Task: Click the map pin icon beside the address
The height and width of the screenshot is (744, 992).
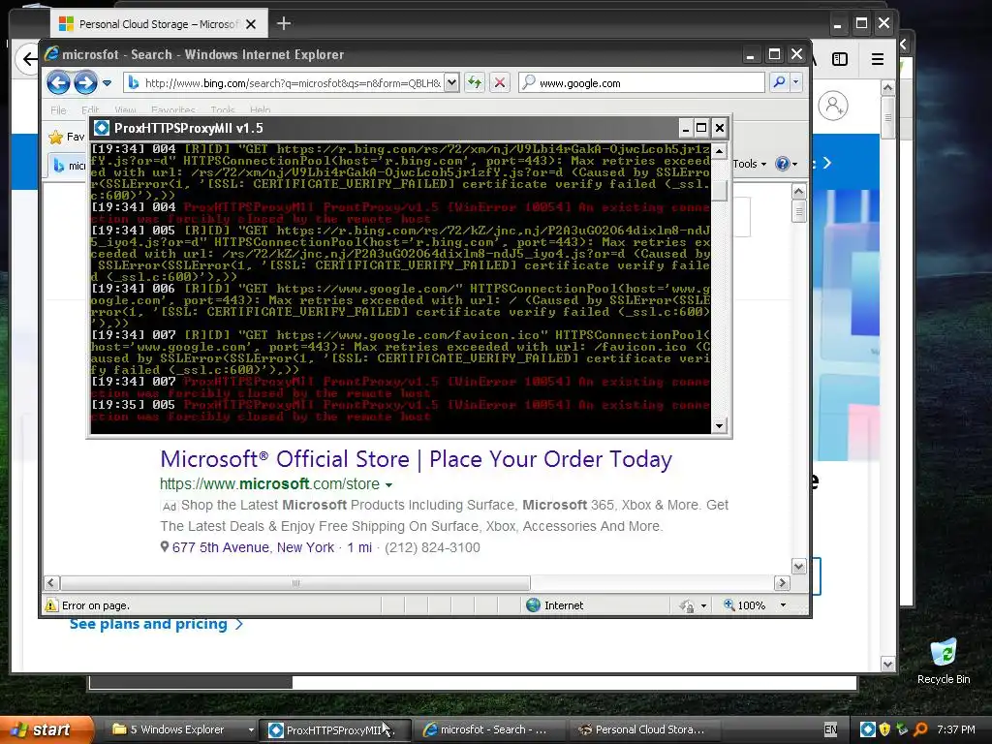Action: pos(165,547)
